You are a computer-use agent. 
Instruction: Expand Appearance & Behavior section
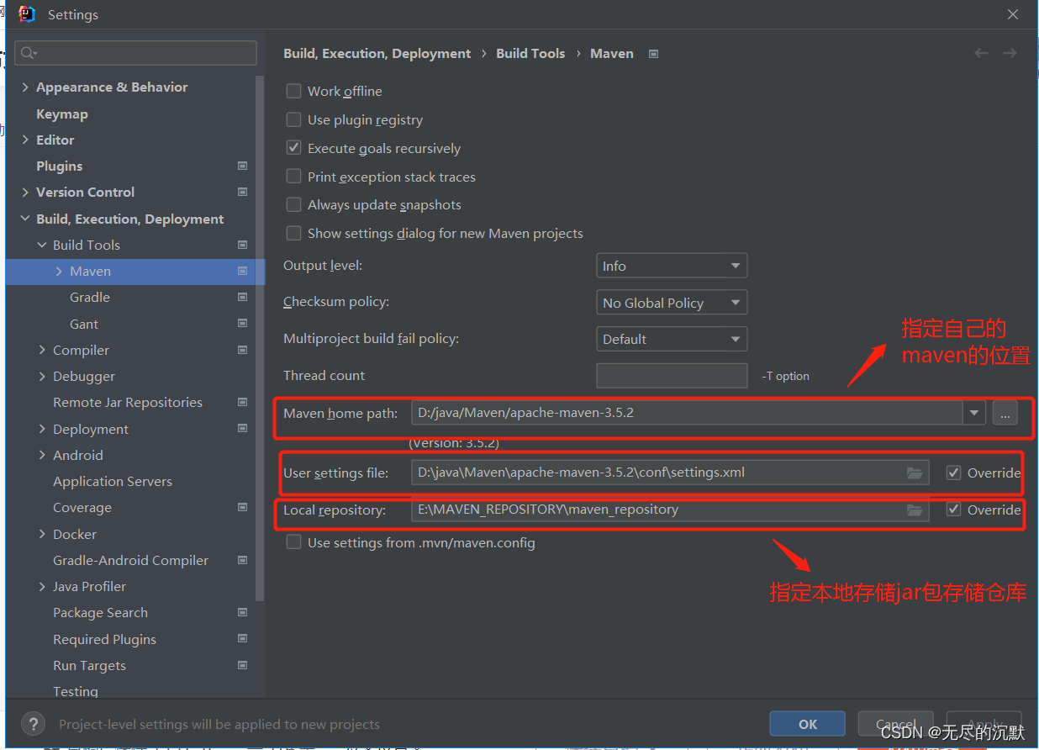click(x=24, y=87)
